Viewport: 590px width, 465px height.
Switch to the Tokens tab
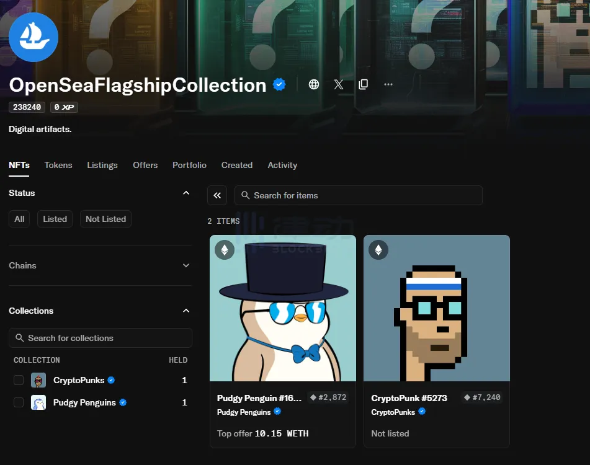click(x=58, y=165)
